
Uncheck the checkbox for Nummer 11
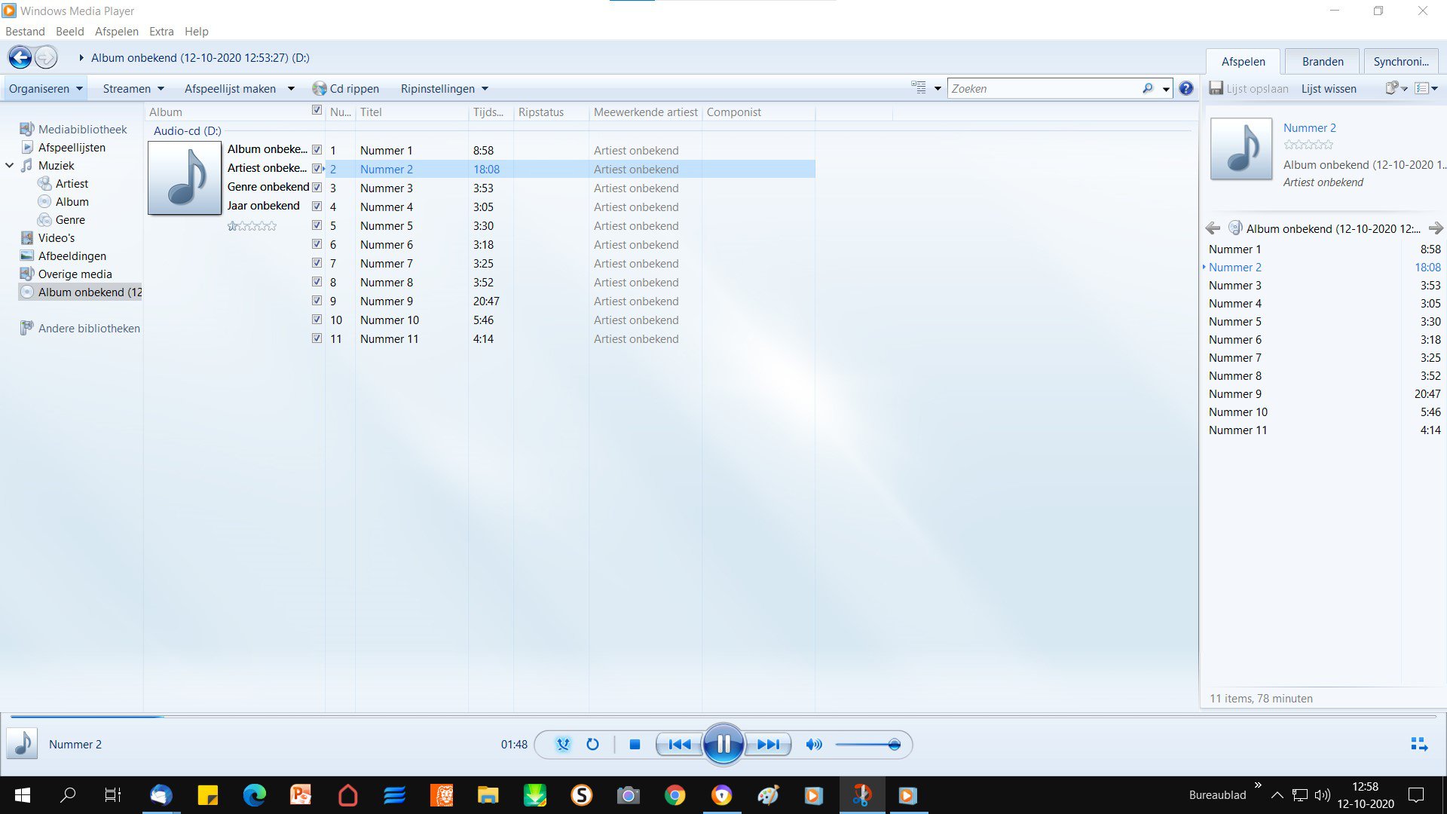[x=317, y=338]
